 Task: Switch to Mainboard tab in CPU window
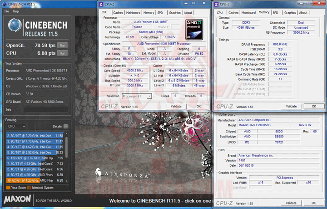pyautogui.click(x=133, y=13)
